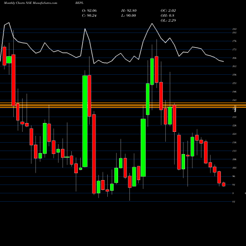
Task: Click the 116 price axis label
Action: point(234,142)
